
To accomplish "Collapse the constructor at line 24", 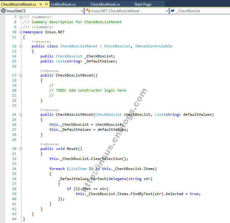I will point(21,114).
